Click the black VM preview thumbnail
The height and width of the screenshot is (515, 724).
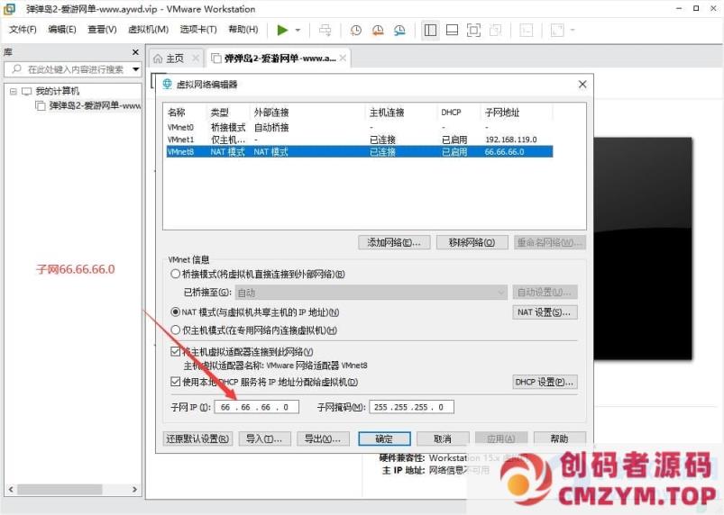[642, 248]
